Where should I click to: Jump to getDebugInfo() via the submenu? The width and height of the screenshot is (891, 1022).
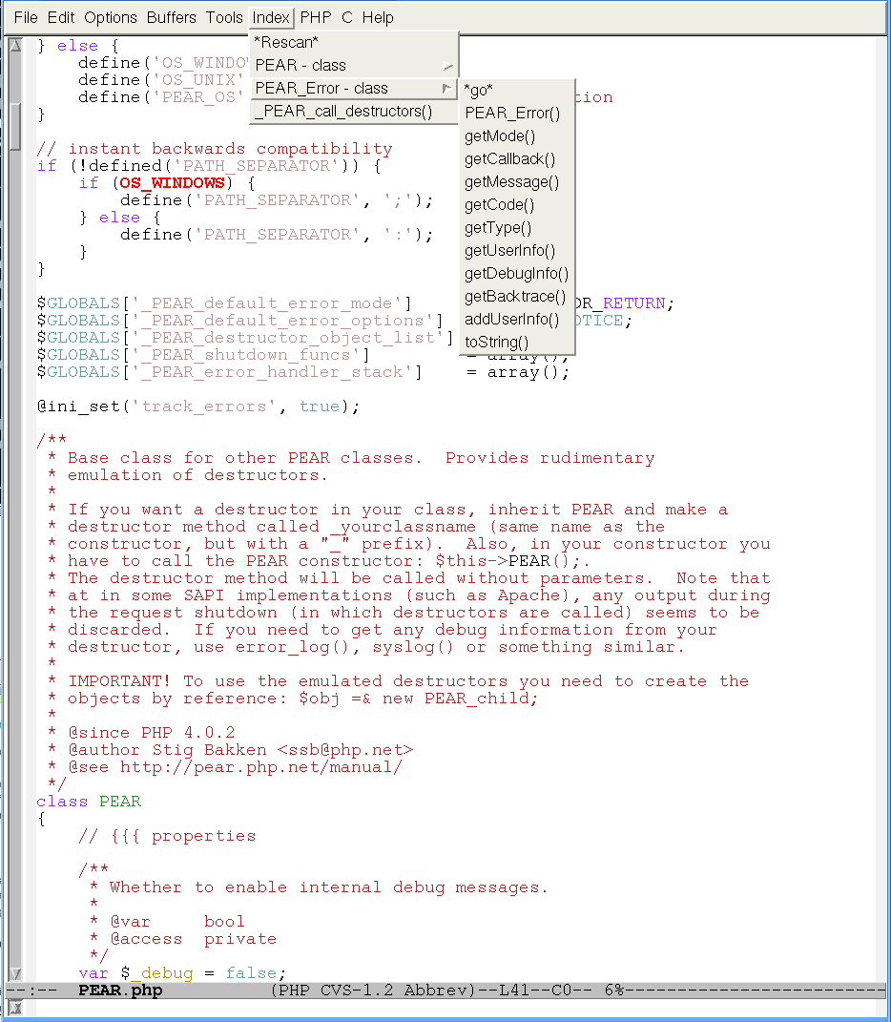[517, 273]
